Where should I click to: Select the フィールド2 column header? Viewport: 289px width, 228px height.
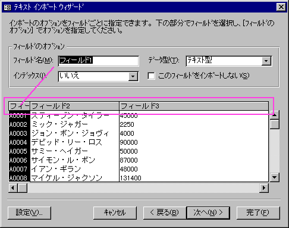(75, 106)
